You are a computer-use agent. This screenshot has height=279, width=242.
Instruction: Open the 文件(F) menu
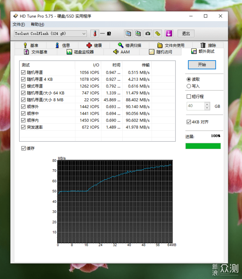pyautogui.click(x=19, y=24)
